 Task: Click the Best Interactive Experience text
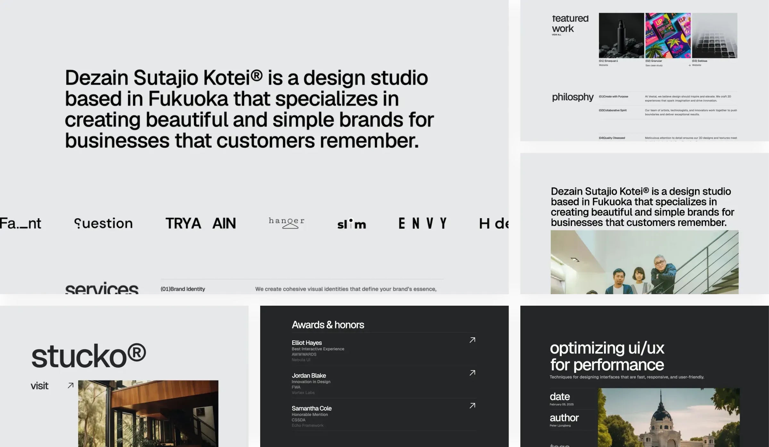point(318,349)
